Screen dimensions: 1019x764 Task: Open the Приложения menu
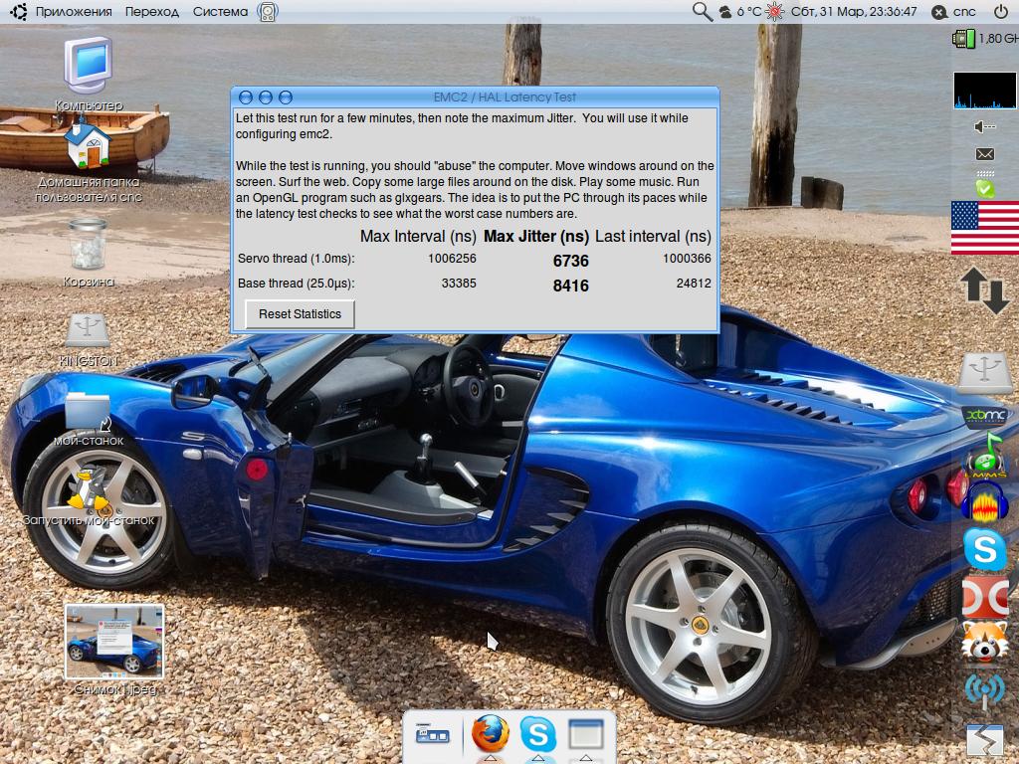coord(74,12)
